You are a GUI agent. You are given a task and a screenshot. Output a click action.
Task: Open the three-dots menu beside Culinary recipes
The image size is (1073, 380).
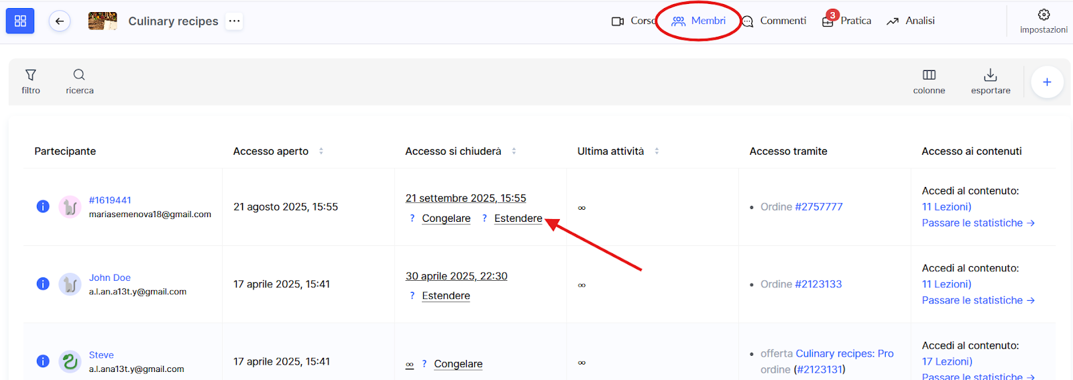pyautogui.click(x=234, y=21)
